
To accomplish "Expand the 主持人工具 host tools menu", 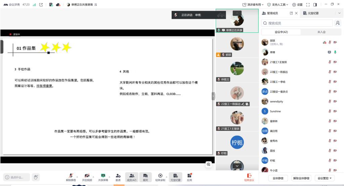I will pyautogui.click(x=278, y=5).
